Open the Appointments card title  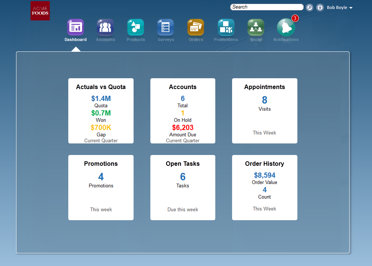[265, 87]
